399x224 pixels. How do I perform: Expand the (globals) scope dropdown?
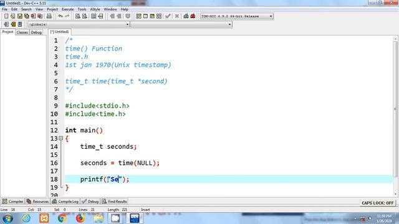coord(79,24)
